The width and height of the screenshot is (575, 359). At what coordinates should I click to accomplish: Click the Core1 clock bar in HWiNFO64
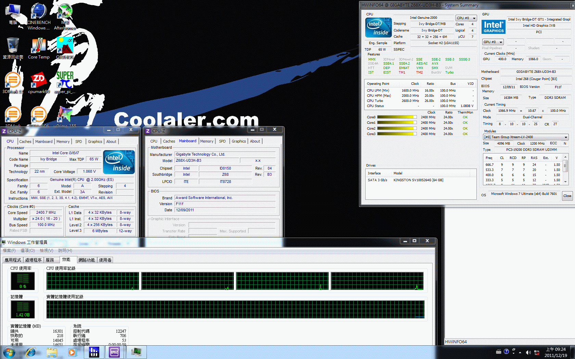(397, 123)
